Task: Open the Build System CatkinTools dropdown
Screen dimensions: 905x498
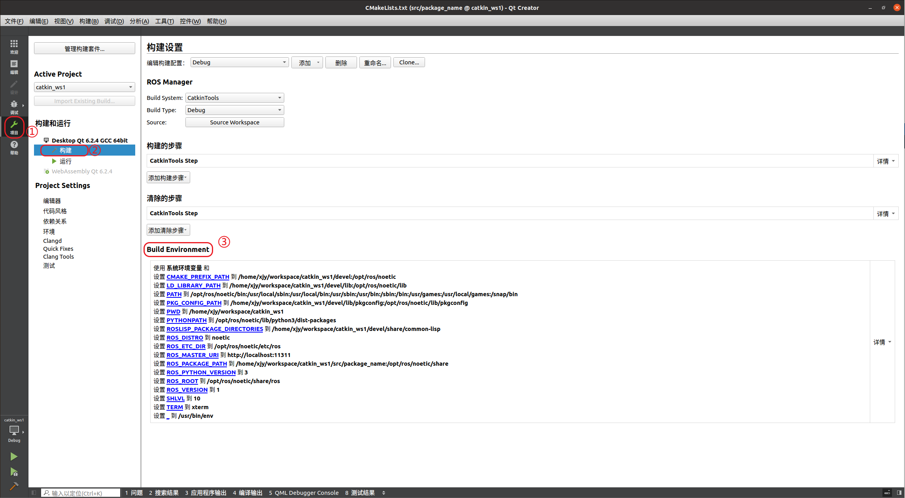Action: [x=234, y=98]
